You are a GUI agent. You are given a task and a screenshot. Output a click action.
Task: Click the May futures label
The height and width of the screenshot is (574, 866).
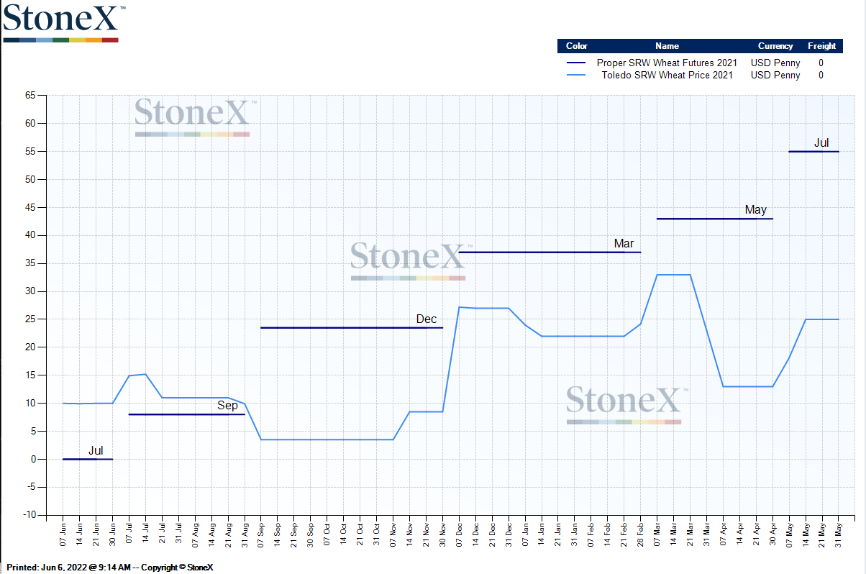tap(756, 210)
